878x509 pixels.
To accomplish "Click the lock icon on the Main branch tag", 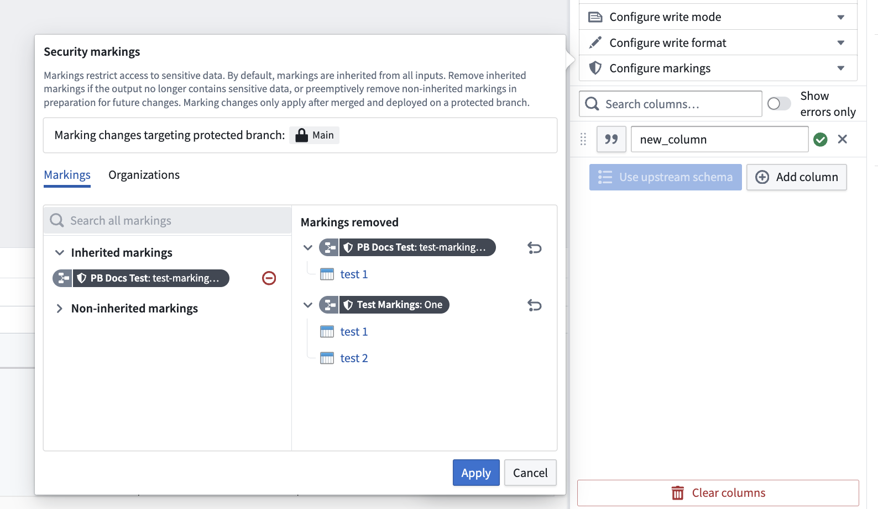I will (x=301, y=135).
